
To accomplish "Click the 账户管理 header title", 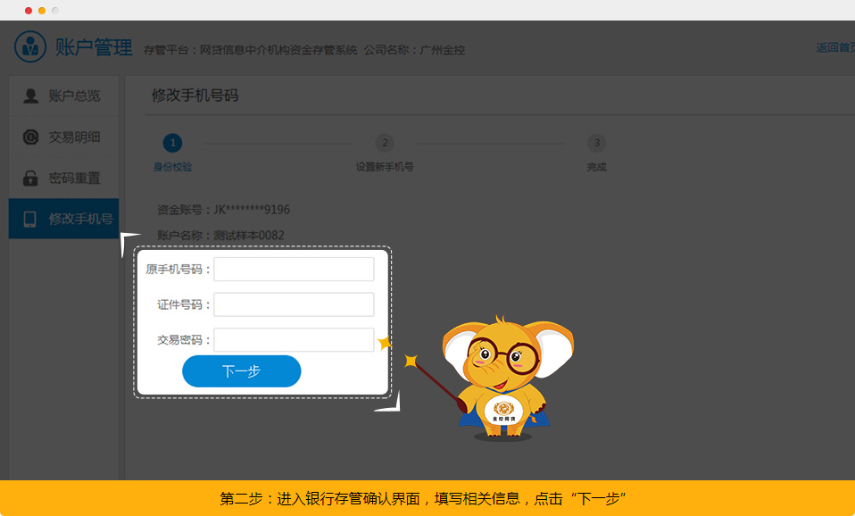I will tap(94, 48).
